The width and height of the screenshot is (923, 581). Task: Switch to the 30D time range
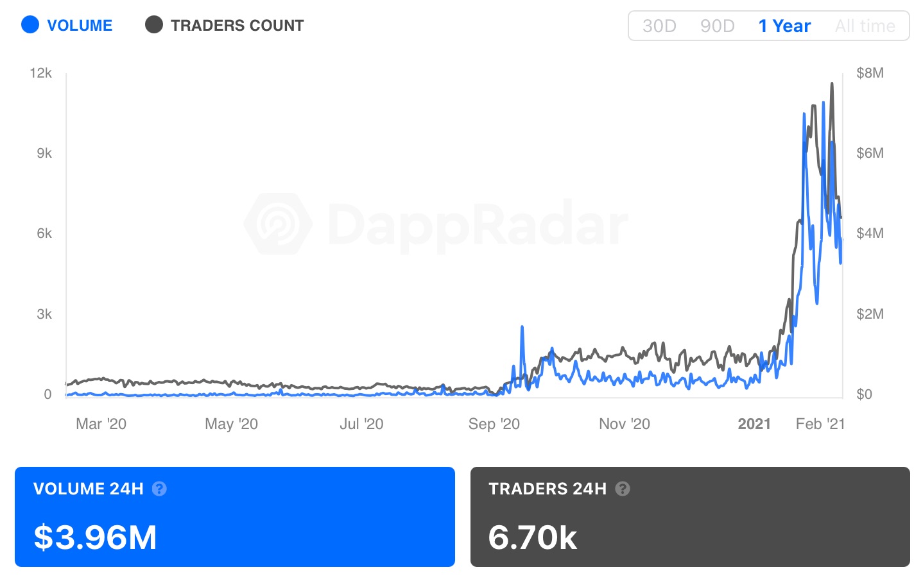point(659,26)
